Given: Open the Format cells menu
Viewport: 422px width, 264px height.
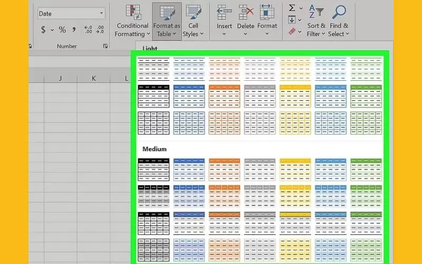Looking at the screenshot, I should pyautogui.click(x=267, y=21).
